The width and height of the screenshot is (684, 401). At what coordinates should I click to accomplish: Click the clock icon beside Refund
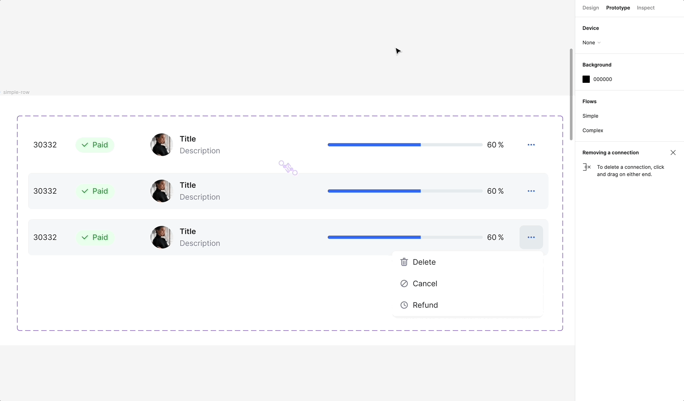[404, 305]
